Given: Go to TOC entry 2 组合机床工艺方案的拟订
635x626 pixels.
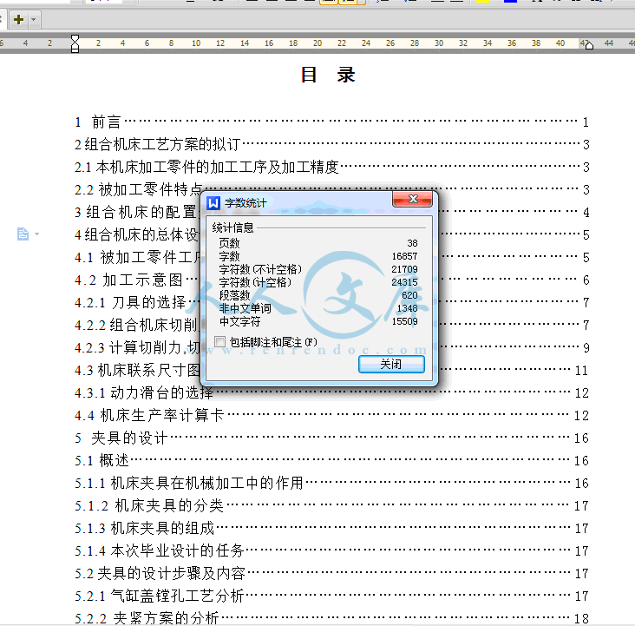Looking at the screenshot, I should (x=331, y=144).
